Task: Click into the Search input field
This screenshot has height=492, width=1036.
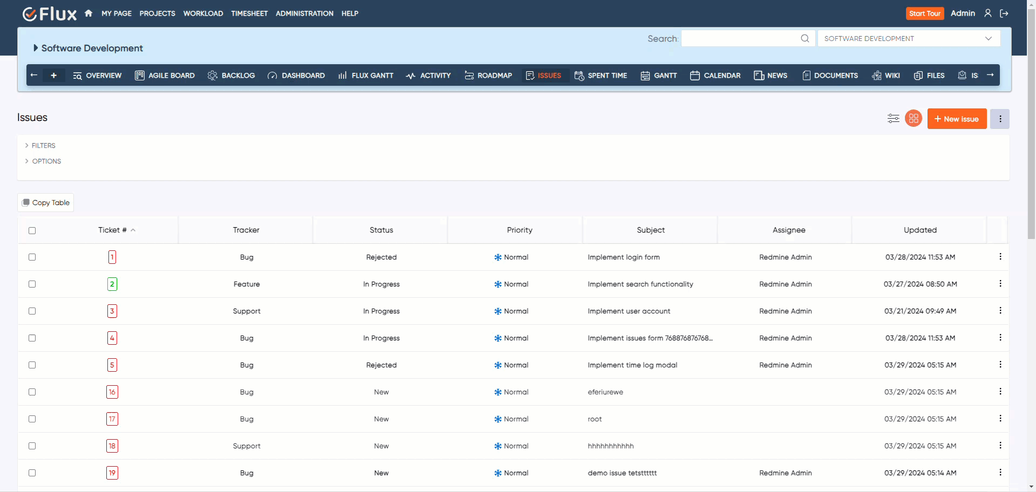Action: pyautogui.click(x=739, y=38)
